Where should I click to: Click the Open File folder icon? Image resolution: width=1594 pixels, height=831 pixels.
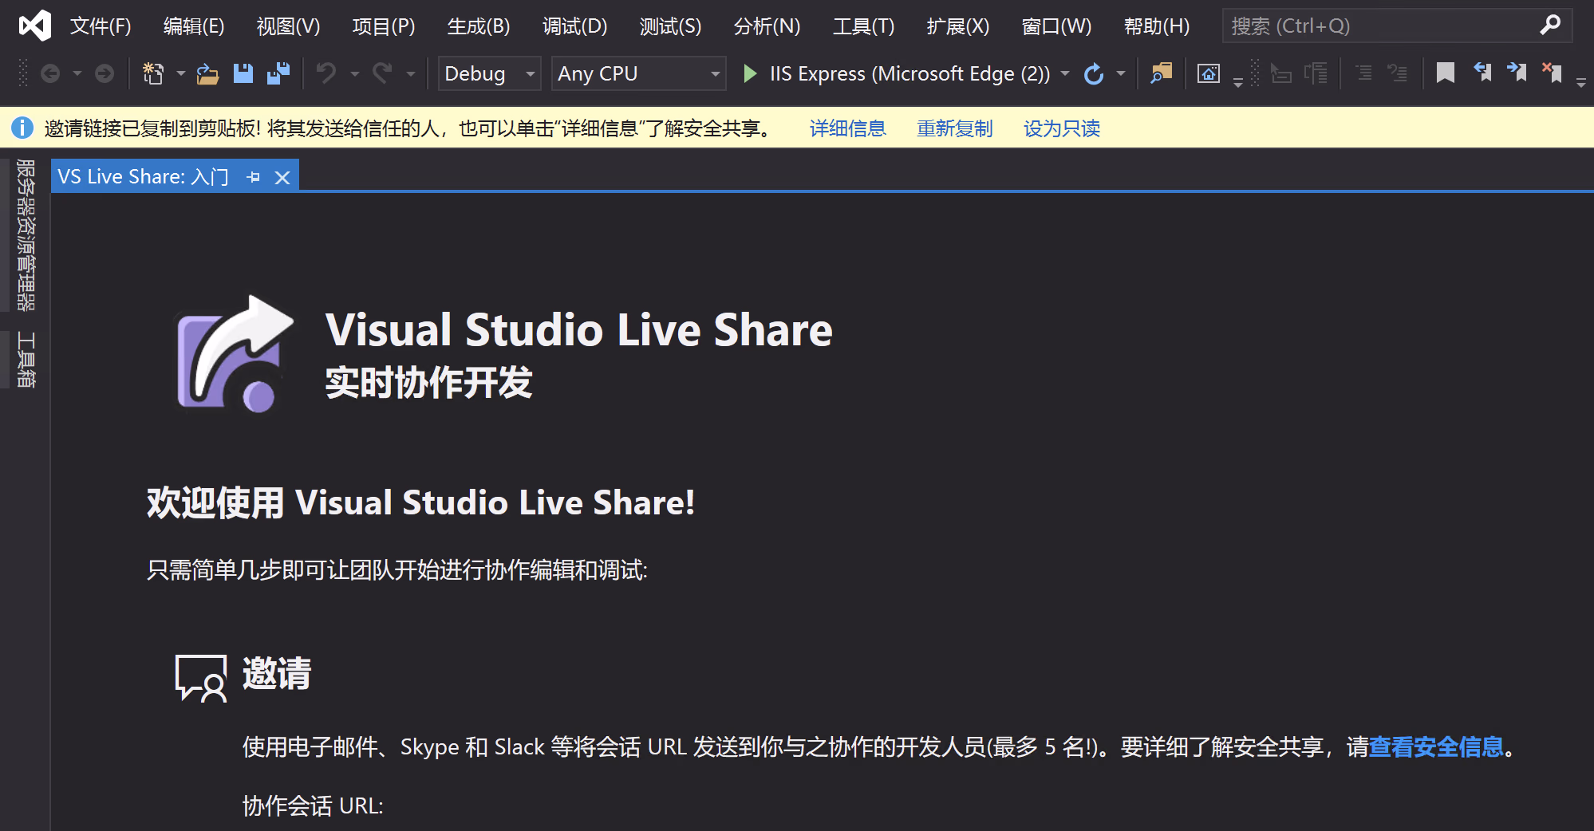point(207,74)
